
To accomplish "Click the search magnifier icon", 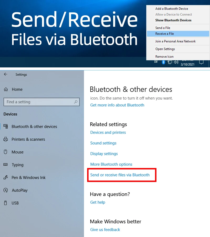I will pyautogui.click(x=76, y=102).
